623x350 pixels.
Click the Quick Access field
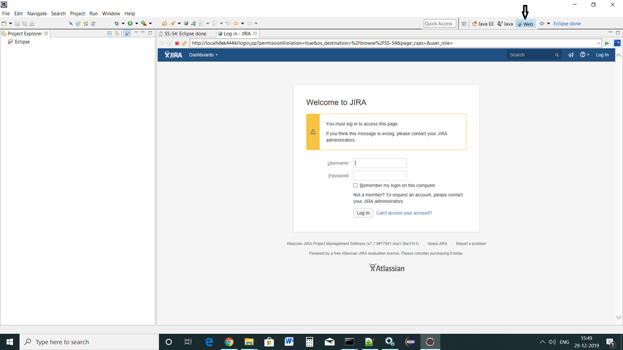pos(440,24)
